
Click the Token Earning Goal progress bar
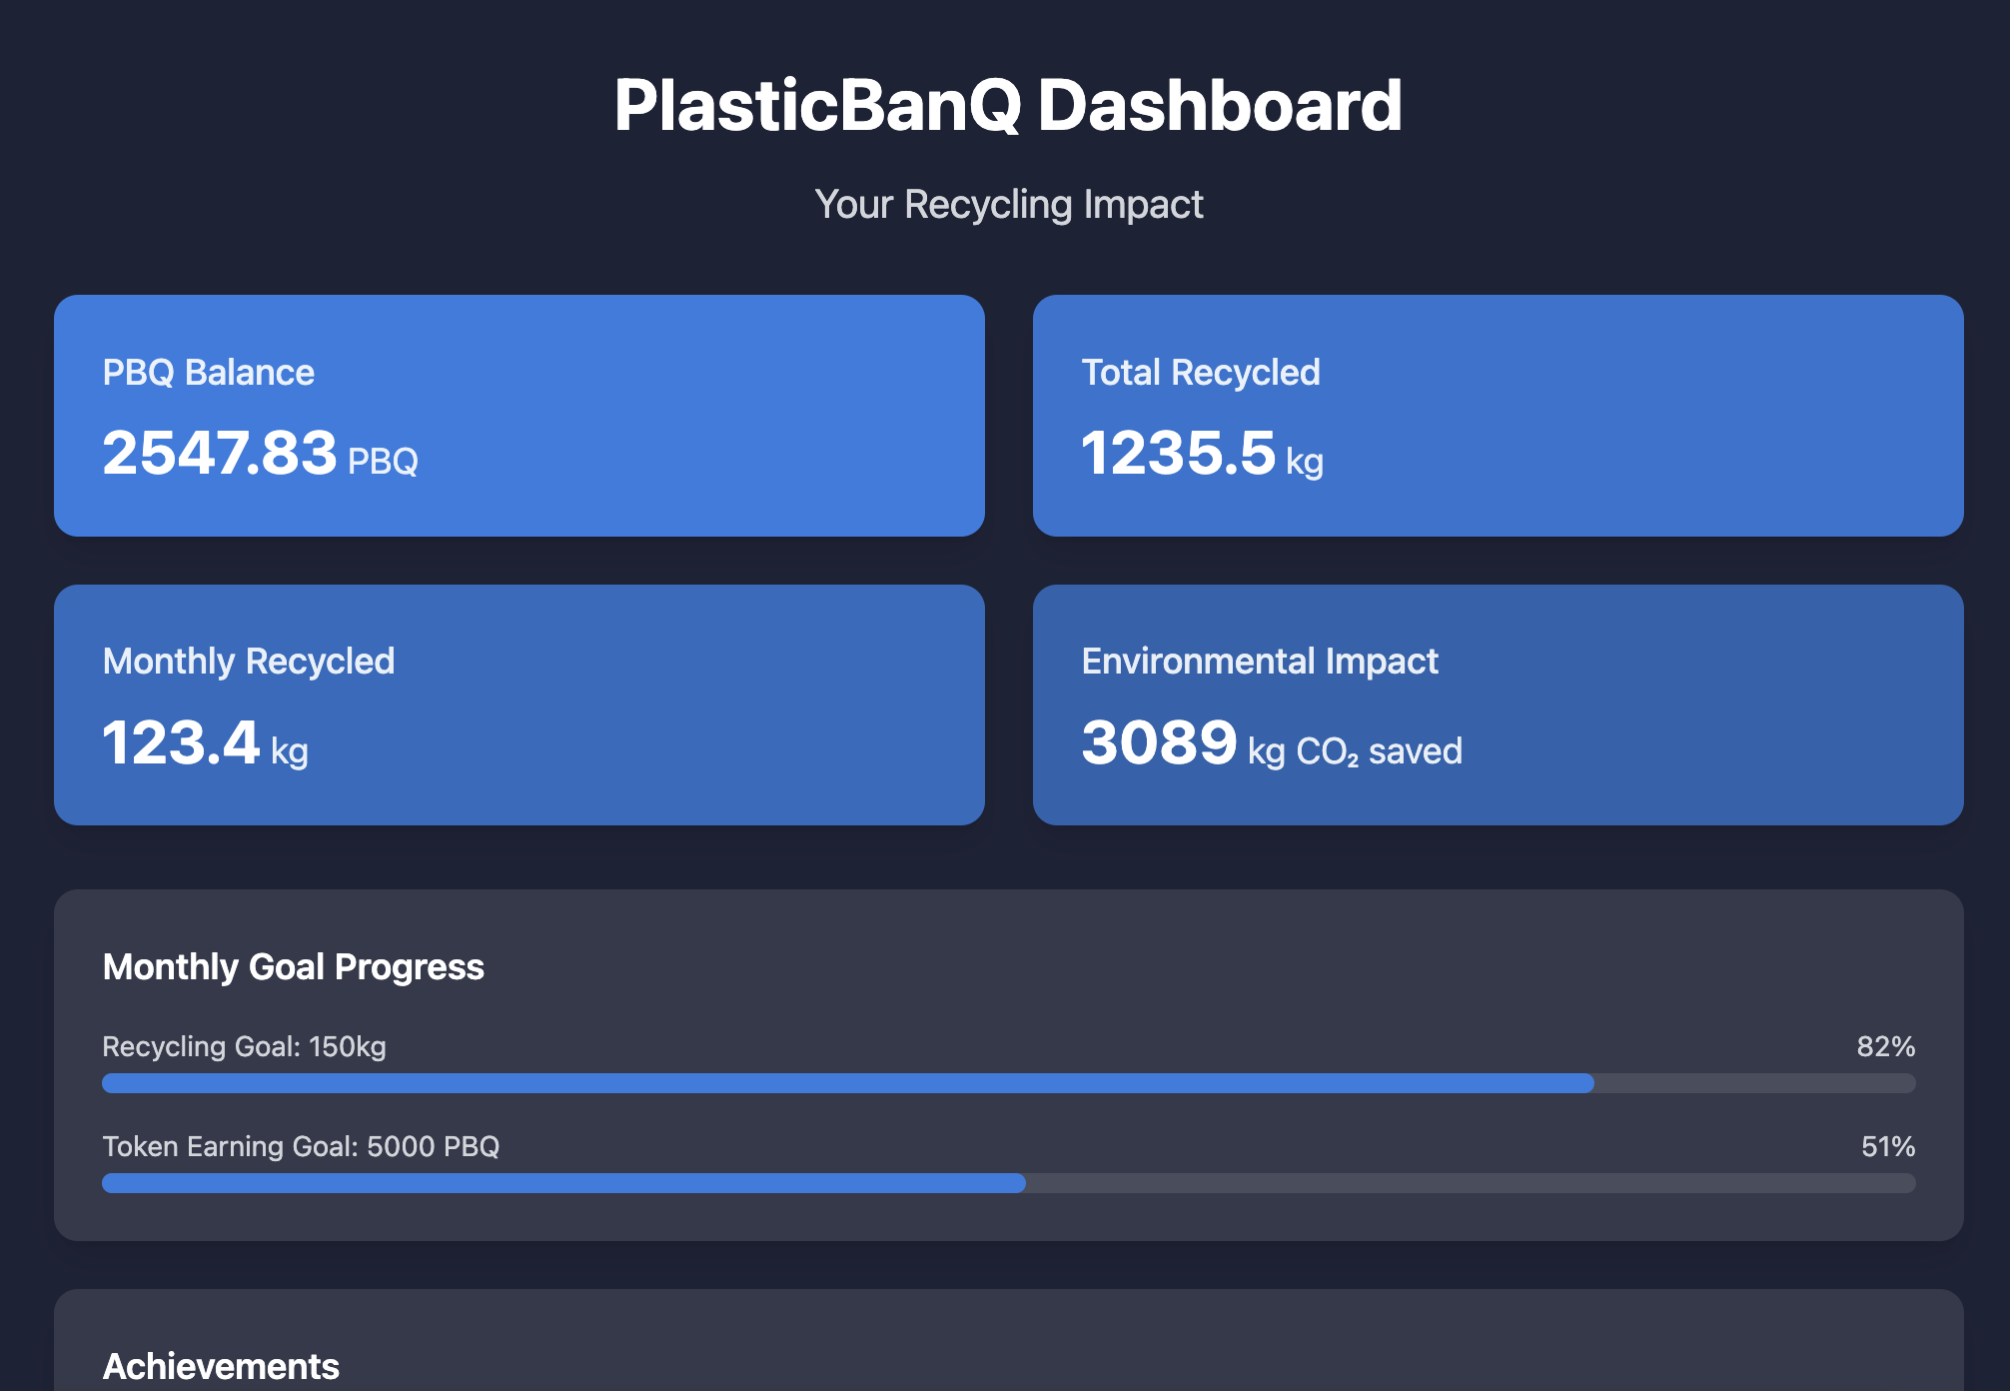pyautogui.click(x=1008, y=1183)
